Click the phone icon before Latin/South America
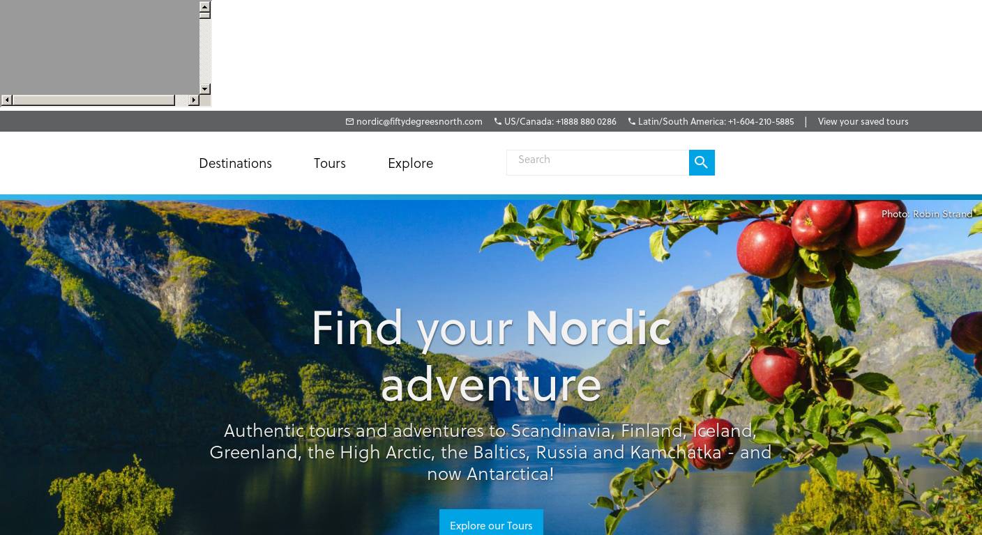Screen dimensions: 982x535 (x=632, y=121)
